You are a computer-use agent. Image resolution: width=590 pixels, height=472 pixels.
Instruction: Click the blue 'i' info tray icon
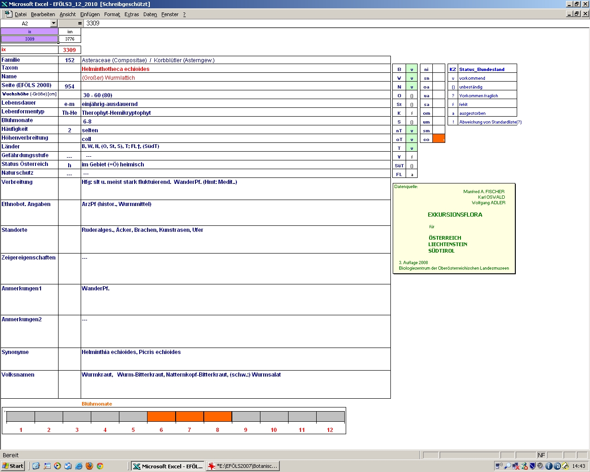[x=549, y=466]
